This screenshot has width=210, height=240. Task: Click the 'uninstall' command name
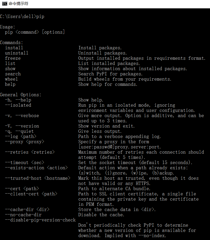17,53
